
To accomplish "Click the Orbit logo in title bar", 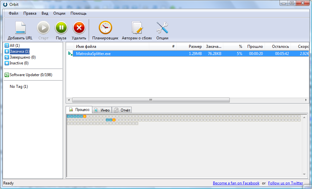I will point(5,4).
